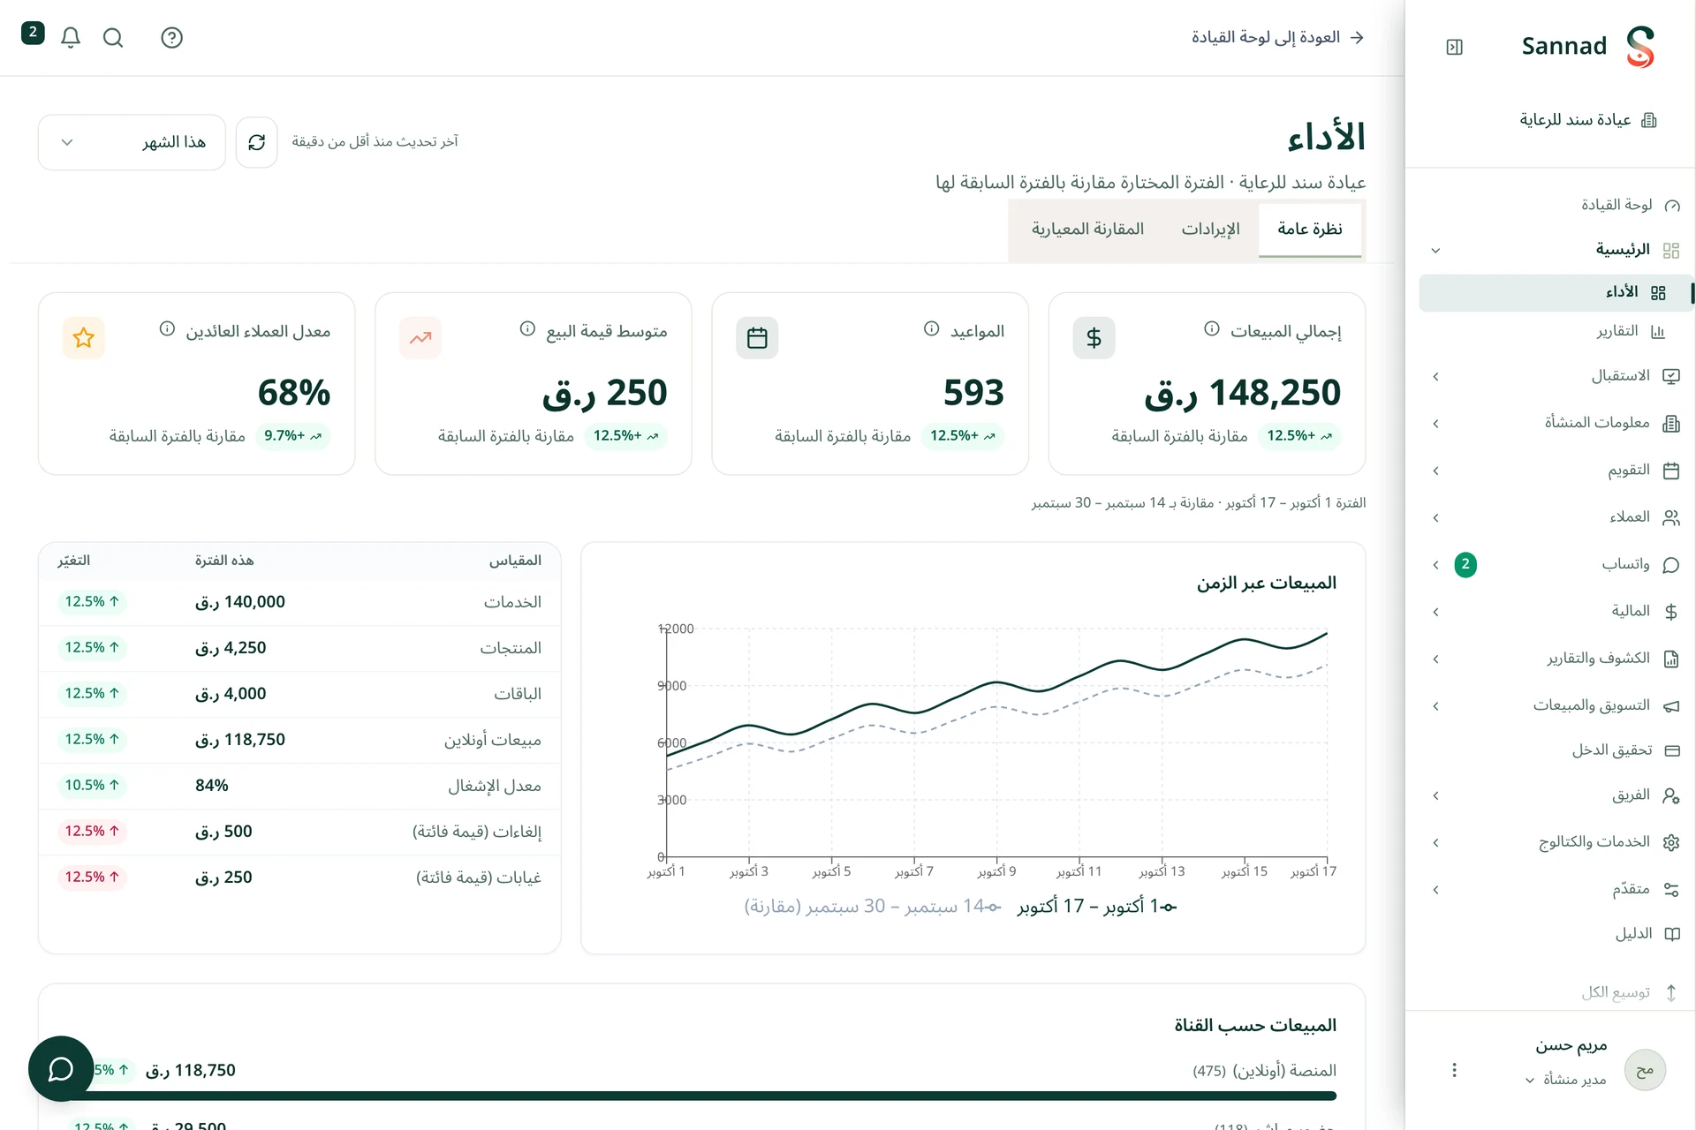Viewport: 1696px width, 1130px height.
Task: Click the search magnifier icon
Action: (x=113, y=37)
